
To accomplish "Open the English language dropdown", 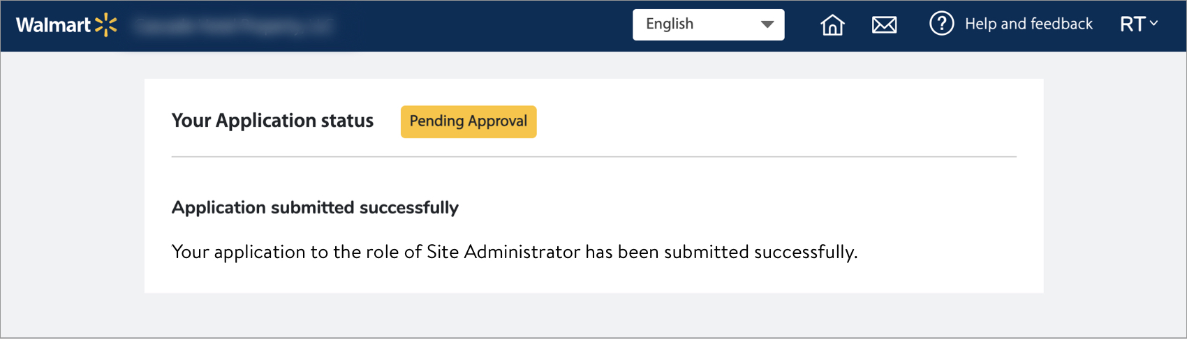I will (x=708, y=24).
